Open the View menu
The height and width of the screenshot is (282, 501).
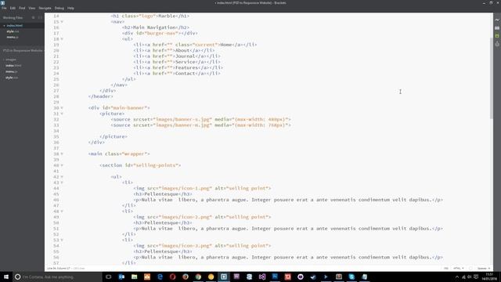31,8
